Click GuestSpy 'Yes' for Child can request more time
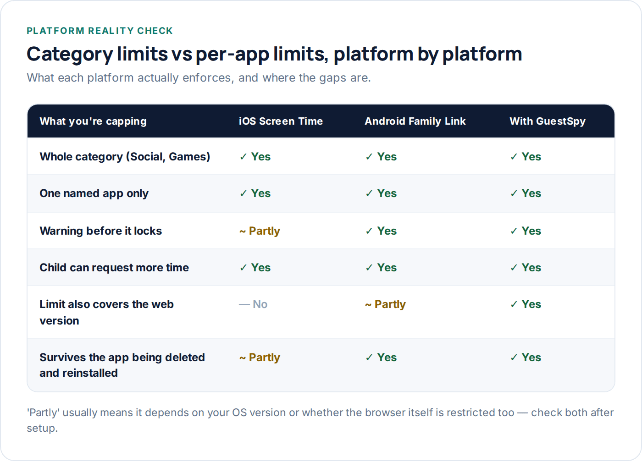This screenshot has height=462, width=642. click(x=526, y=268)
